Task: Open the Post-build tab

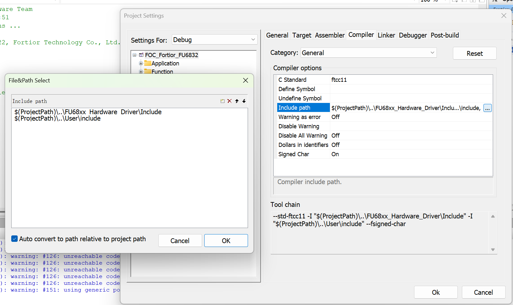Action: click(445, 35)
